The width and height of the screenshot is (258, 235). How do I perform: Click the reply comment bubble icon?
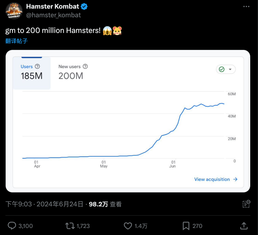pos(12,226)
